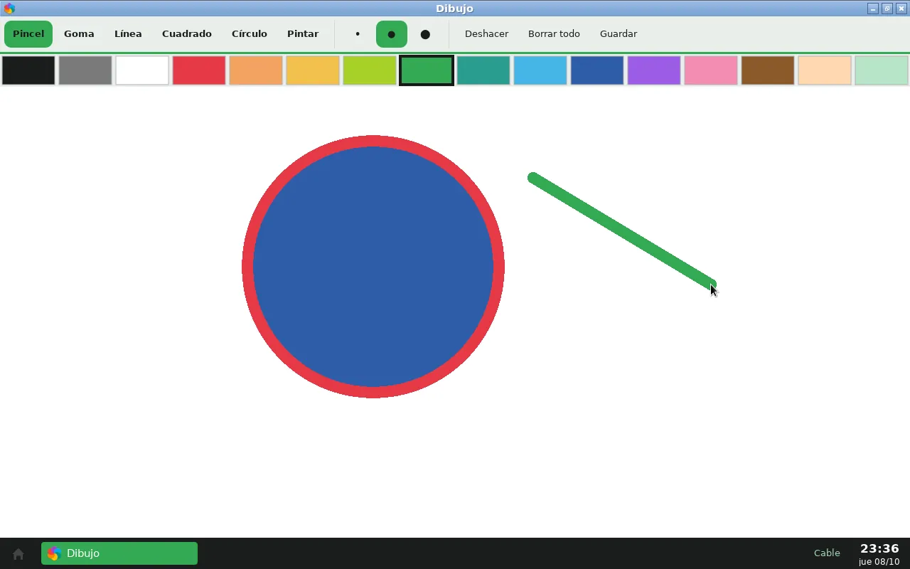Pick the Círculo shape tool
Viewport: 910px width, 569px height.
250,34
